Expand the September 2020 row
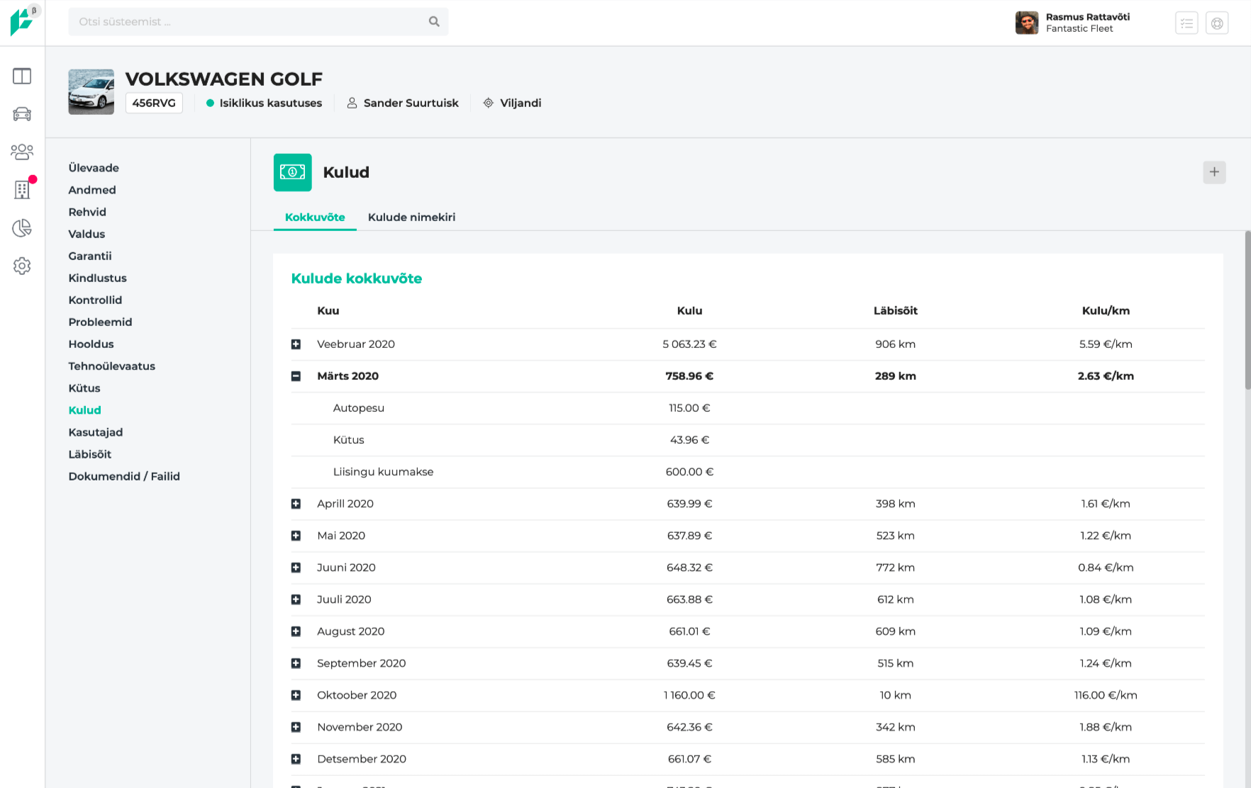The image size is (1251, 788). pos(296,663)
